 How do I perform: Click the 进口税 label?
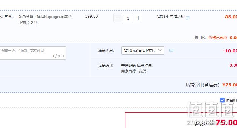pyautogui.click(x=200, y=38)
